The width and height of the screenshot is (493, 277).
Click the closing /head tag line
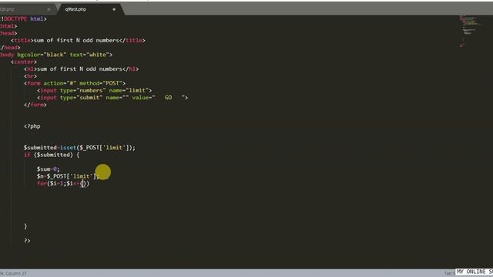(x=10, y=48)
